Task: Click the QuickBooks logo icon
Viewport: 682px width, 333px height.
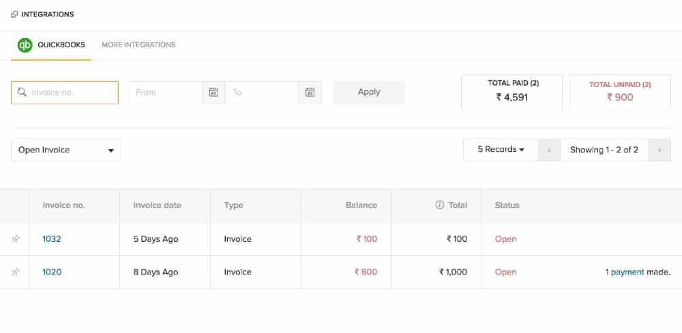Action: pos(25,45)
